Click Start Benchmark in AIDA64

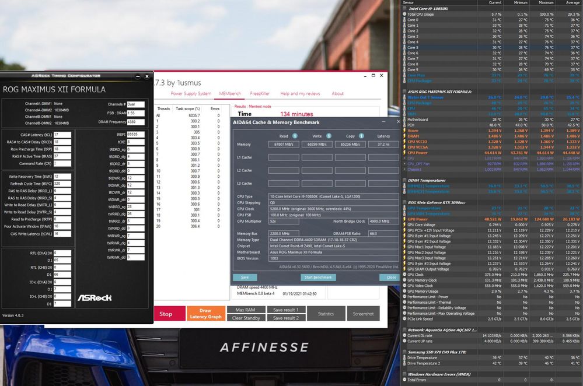tap(318, 277)
